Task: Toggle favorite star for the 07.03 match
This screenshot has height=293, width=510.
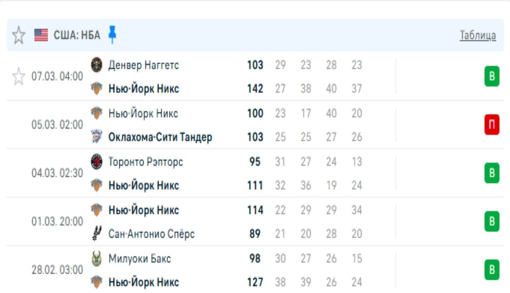Action: 18,77
